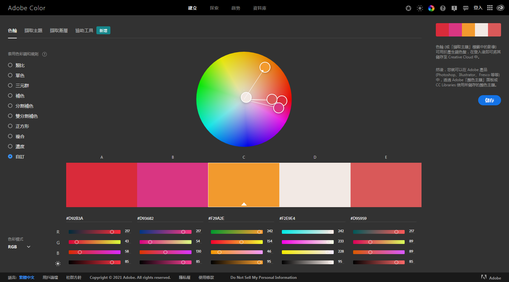Open help via question mark icon

[443, 8]
